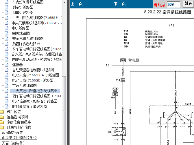Click document icon beside 中央门锁系统线路图(7165SE
This screenshot has height=145, width=194.
(7, 18)
